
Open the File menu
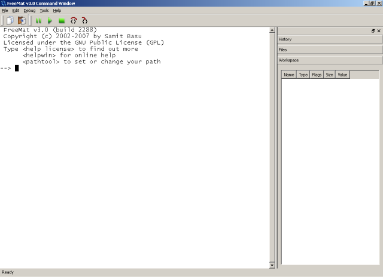click(x=5, y=11)
